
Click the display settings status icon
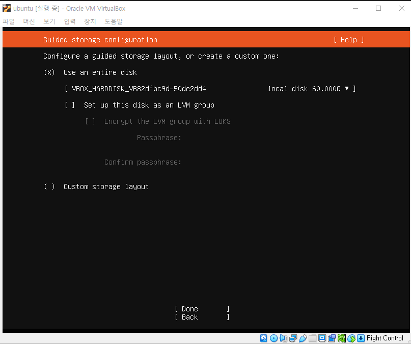point(322,338)
